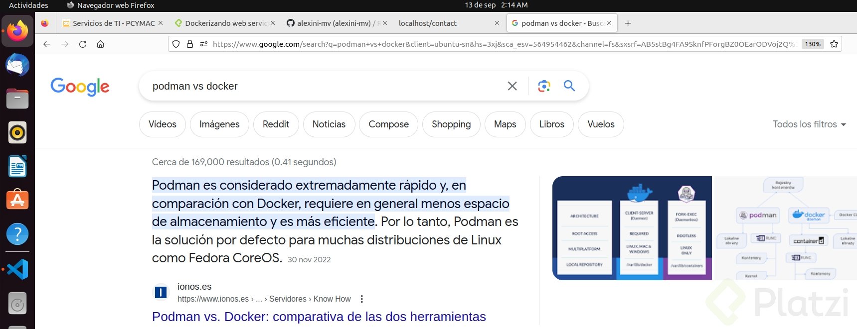Screen dimensions: 857x329
Task: Open site permissions icon in address bar
Action: pos(204,44)
